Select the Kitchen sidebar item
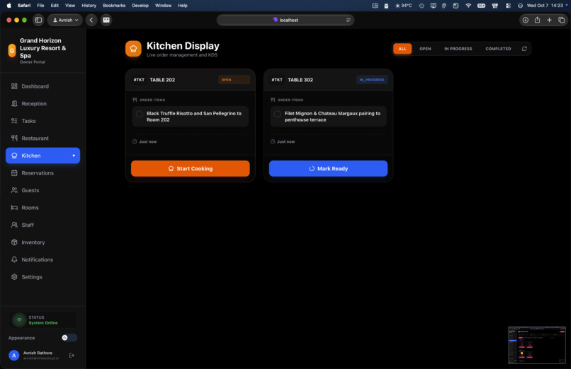The height and width of the screenshot is (369, 571). 43,156
